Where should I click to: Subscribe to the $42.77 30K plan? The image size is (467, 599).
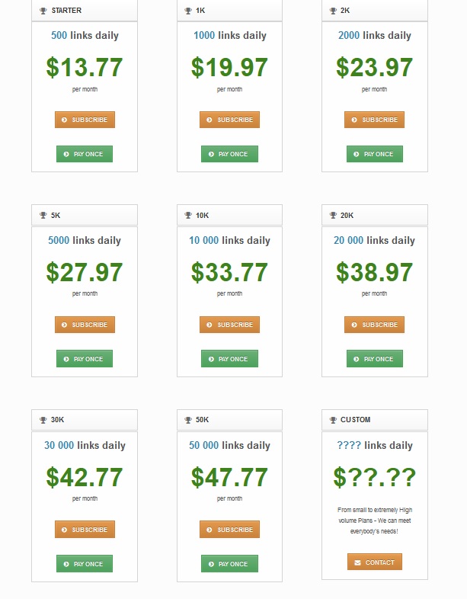point(85,530)
